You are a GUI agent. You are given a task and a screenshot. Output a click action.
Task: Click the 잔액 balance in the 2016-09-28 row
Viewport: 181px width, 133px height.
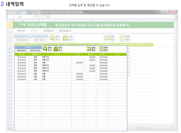point(104,74)
